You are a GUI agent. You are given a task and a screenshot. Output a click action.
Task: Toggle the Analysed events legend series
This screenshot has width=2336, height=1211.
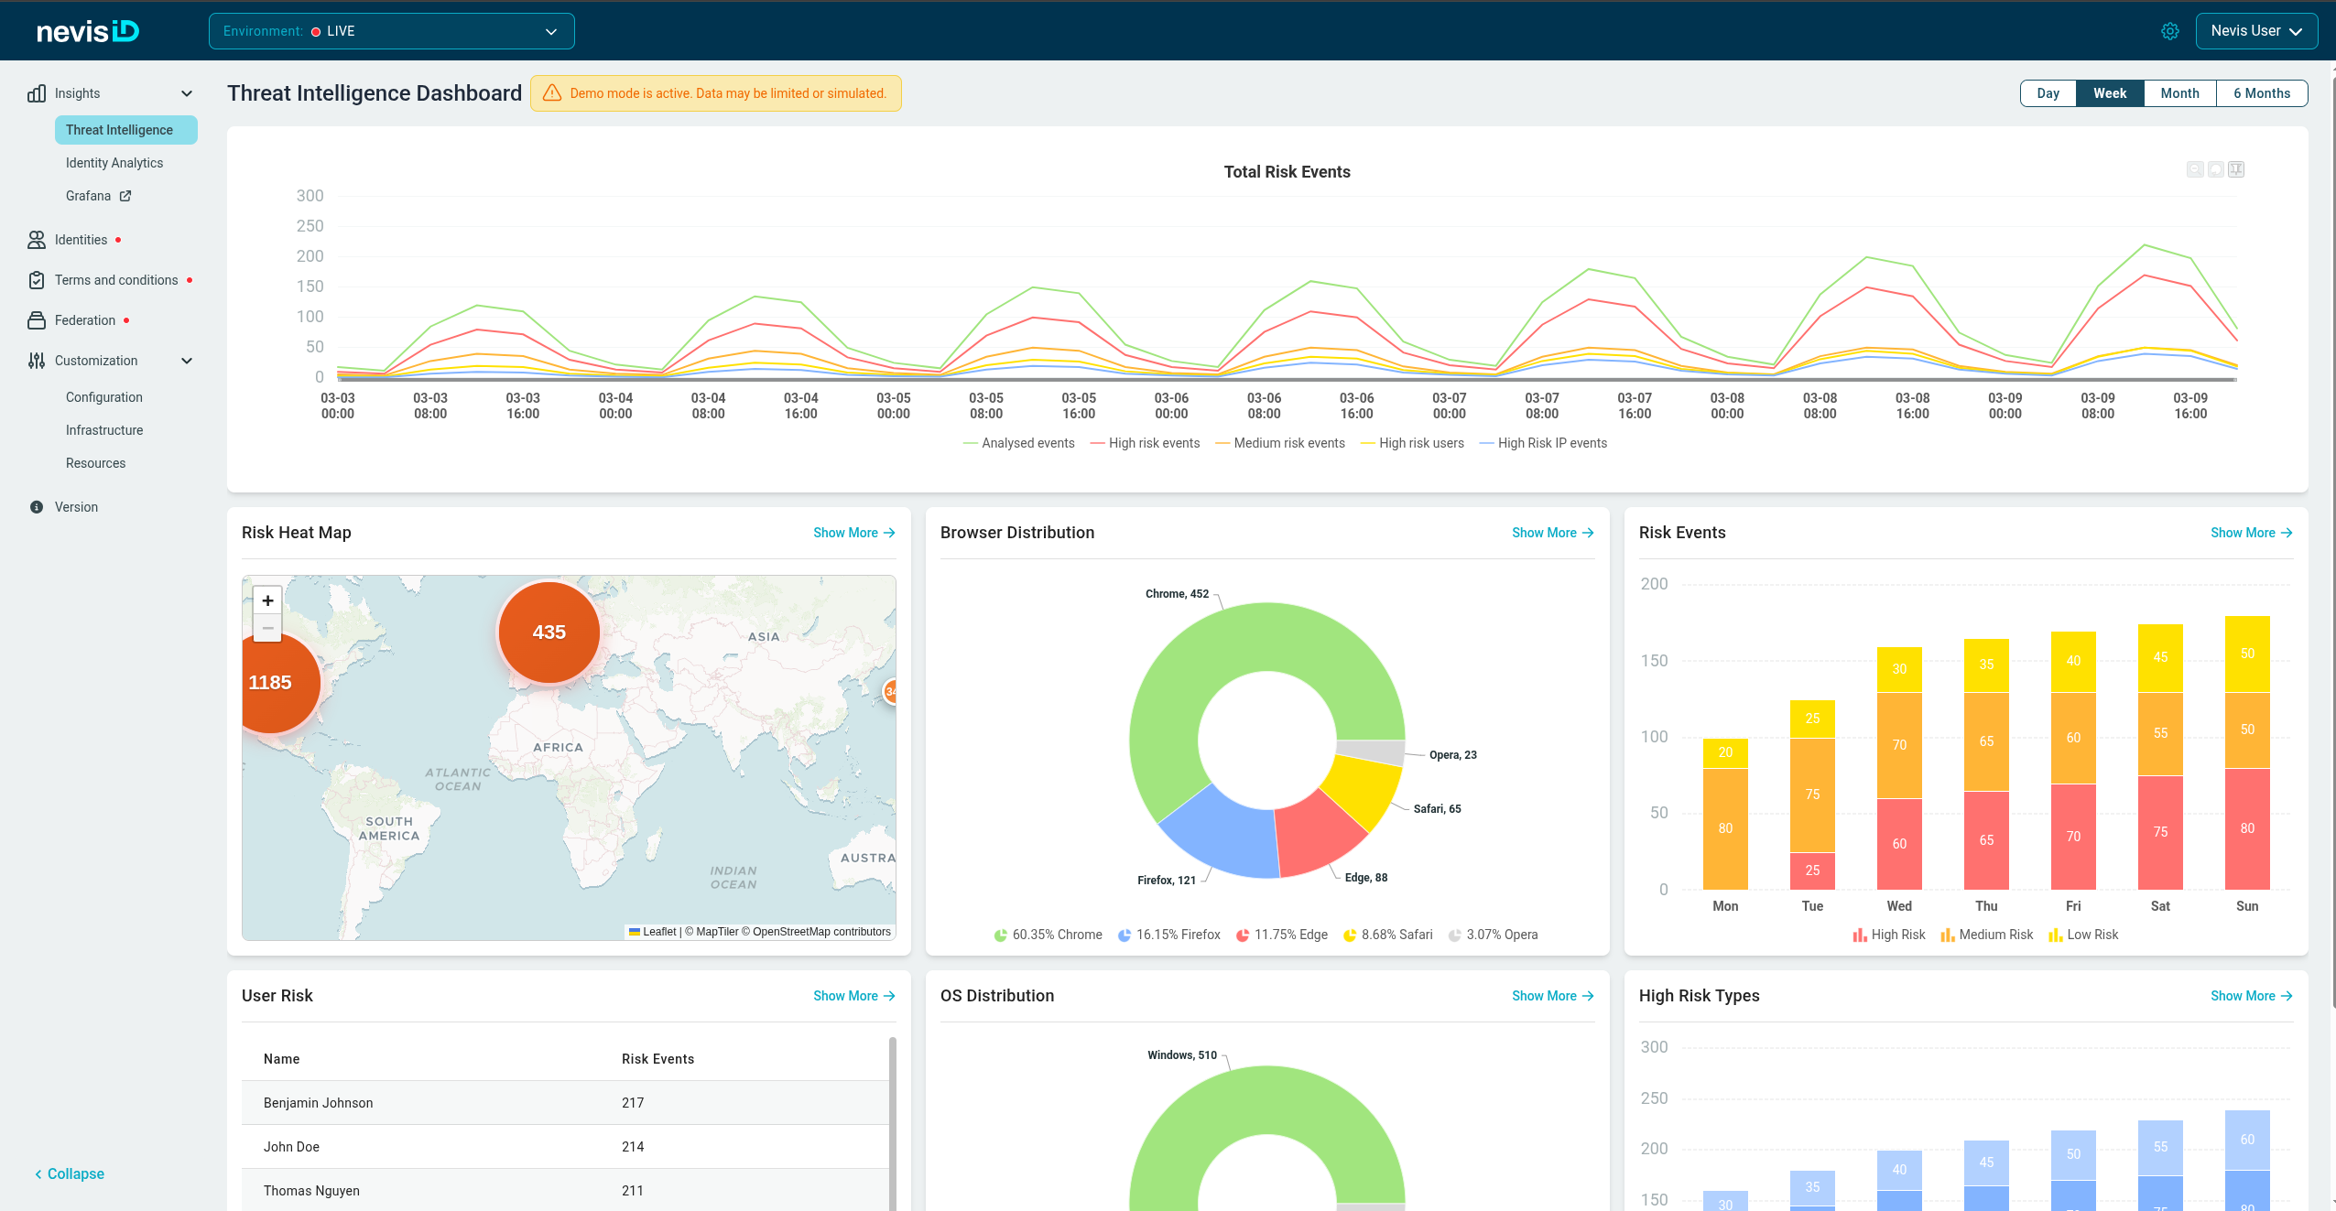click(1018, 443)
